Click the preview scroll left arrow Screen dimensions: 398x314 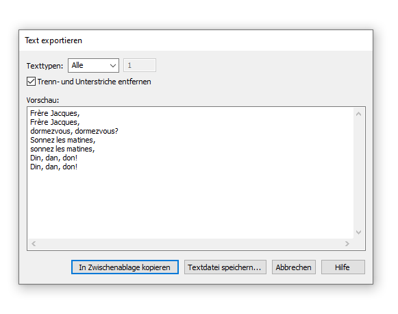(x=34, y=244)
